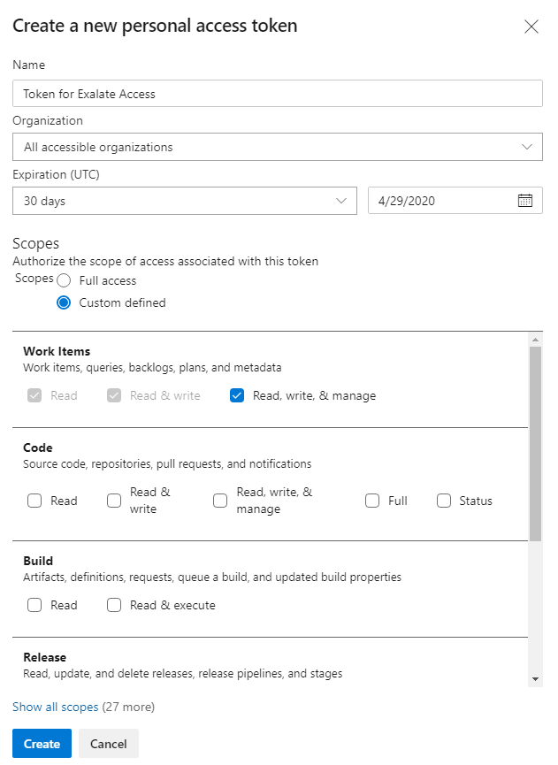Expand the Organization dropdown
Viewport: 558px width, 765px height.
click(278, 147)
